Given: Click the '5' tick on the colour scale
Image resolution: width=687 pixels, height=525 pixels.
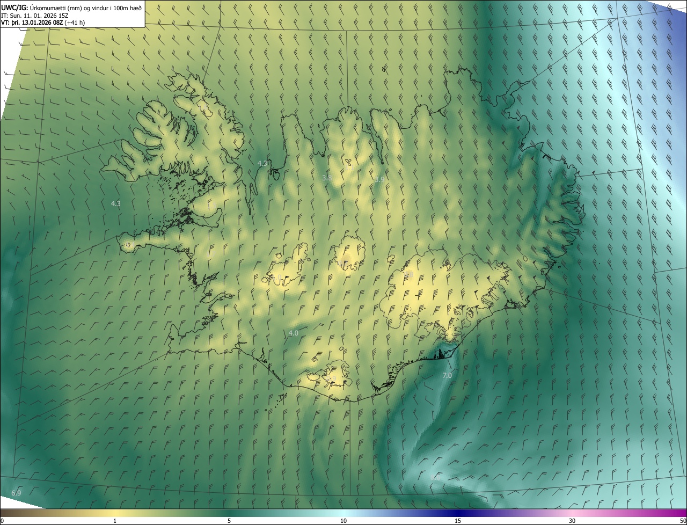Looking at the screenshot, I should pyautogui.click(x=229, y=521).
